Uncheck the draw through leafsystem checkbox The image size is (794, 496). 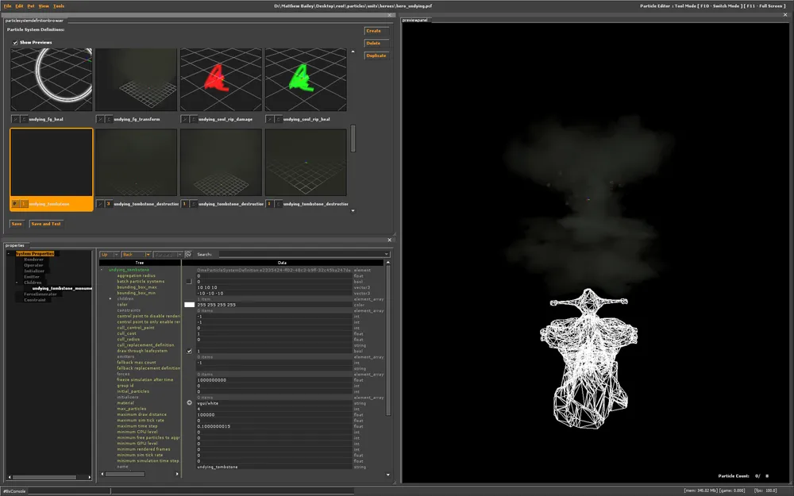pos(189,351)
